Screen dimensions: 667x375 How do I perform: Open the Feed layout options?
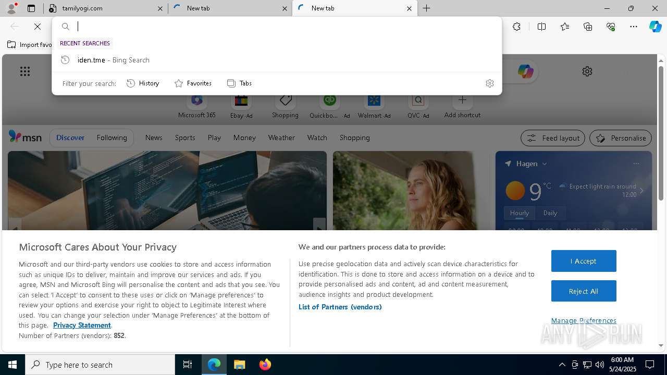pyautogui.click(x=552, y=138)
